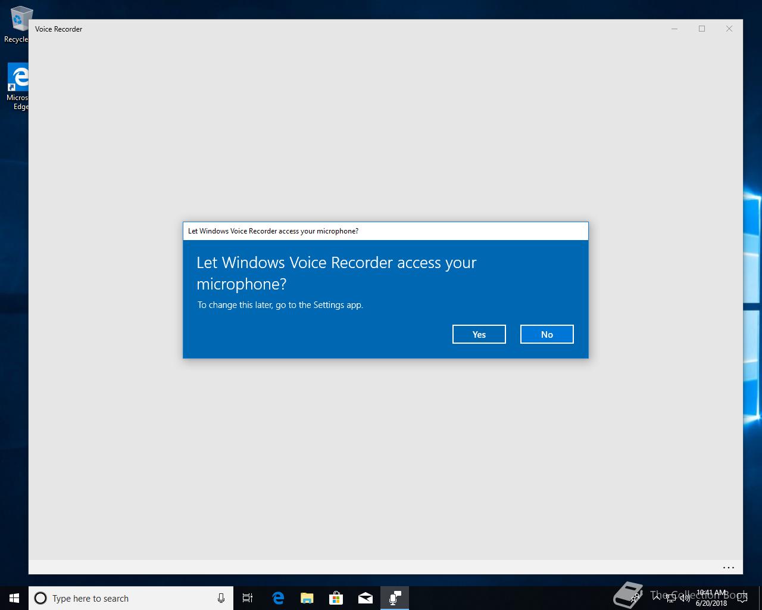Open the Windows Start menu
This screenshot has height=610, width=762.
click(x=14, y=598)
